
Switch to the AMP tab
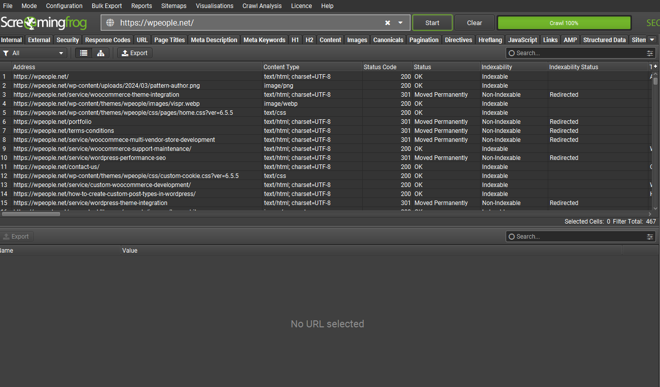point(570,40)
